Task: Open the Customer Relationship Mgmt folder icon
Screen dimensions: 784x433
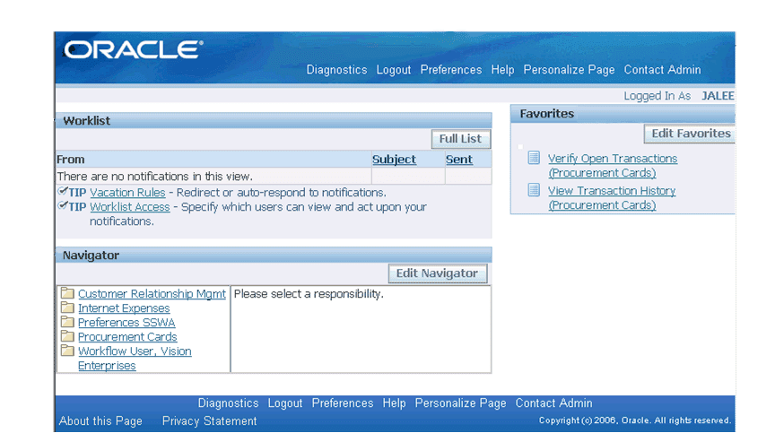Action: click(x=67, y=292)
